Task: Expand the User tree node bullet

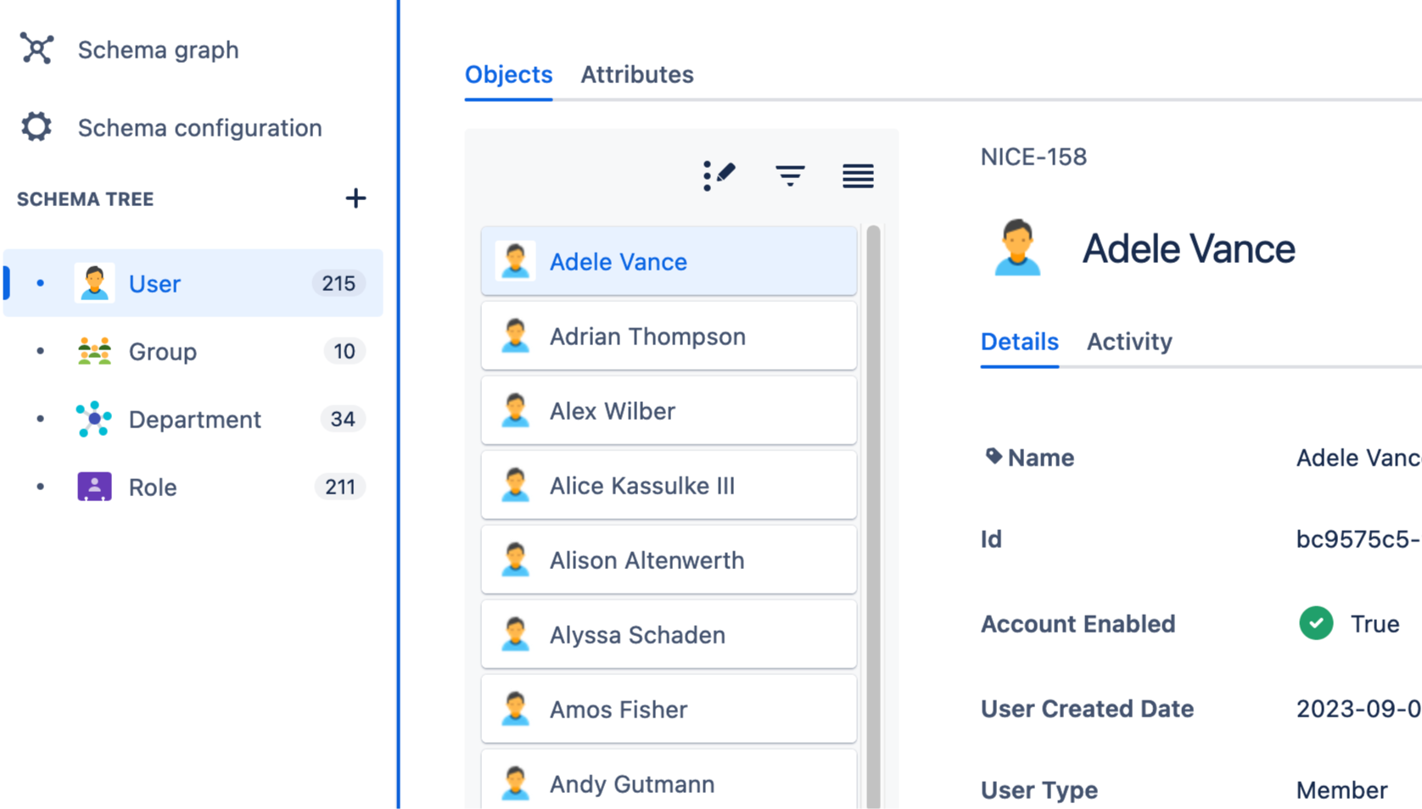Action: (x=40, y=283)
